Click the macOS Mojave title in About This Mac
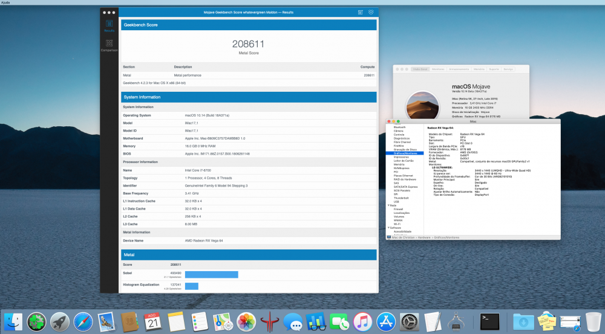The width and height of the screenshot is (605, 334). tap(471, 87)
